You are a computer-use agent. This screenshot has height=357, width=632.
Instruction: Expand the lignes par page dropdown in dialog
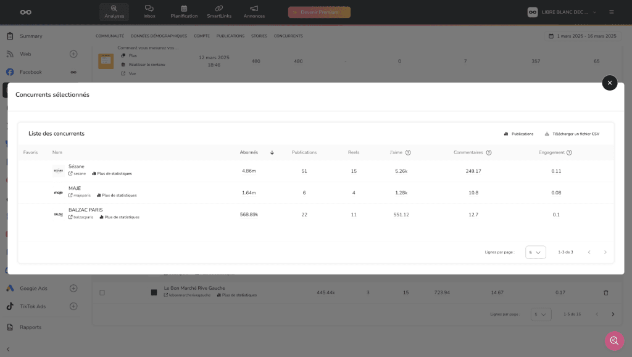[535, 252]
